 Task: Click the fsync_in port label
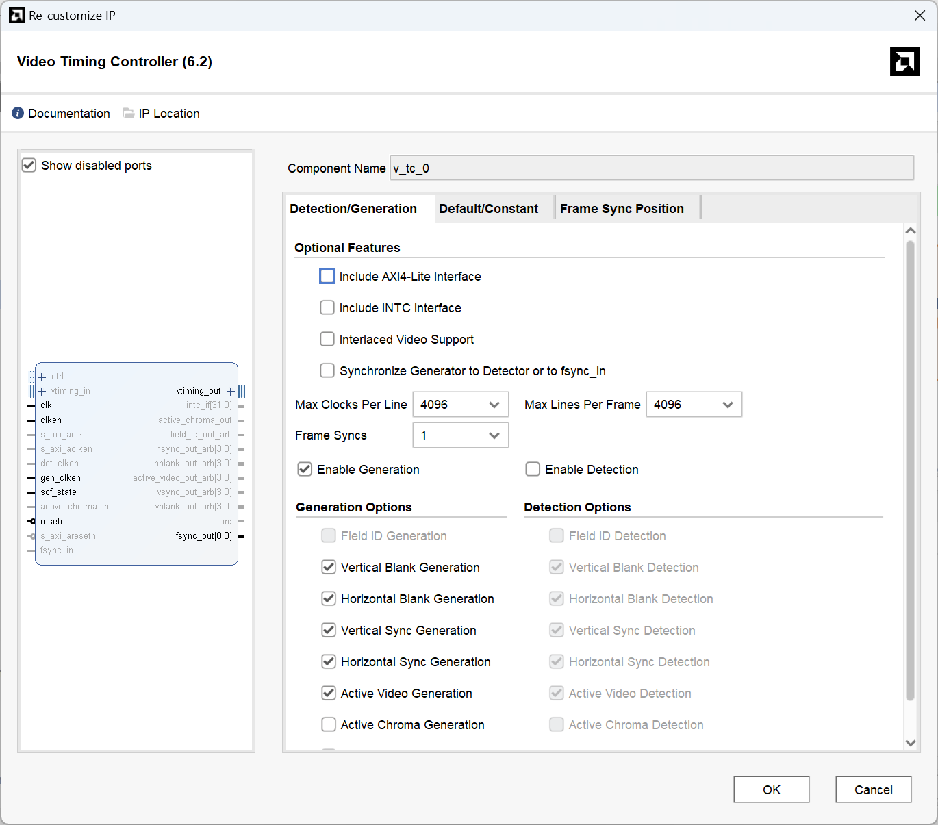pos(57,550)
